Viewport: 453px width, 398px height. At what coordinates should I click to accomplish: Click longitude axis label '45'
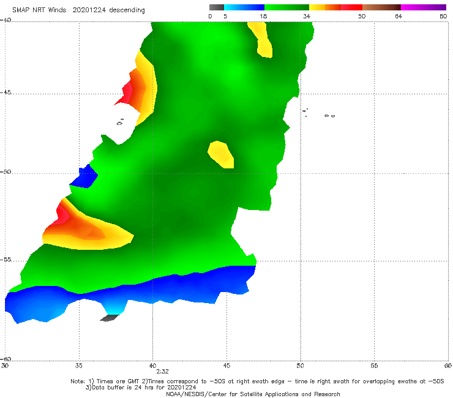click(226, 366)
